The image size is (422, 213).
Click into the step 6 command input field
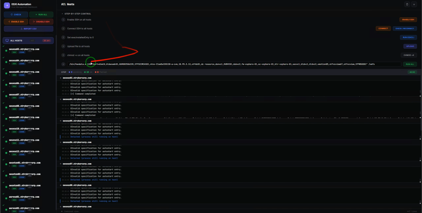235,64
